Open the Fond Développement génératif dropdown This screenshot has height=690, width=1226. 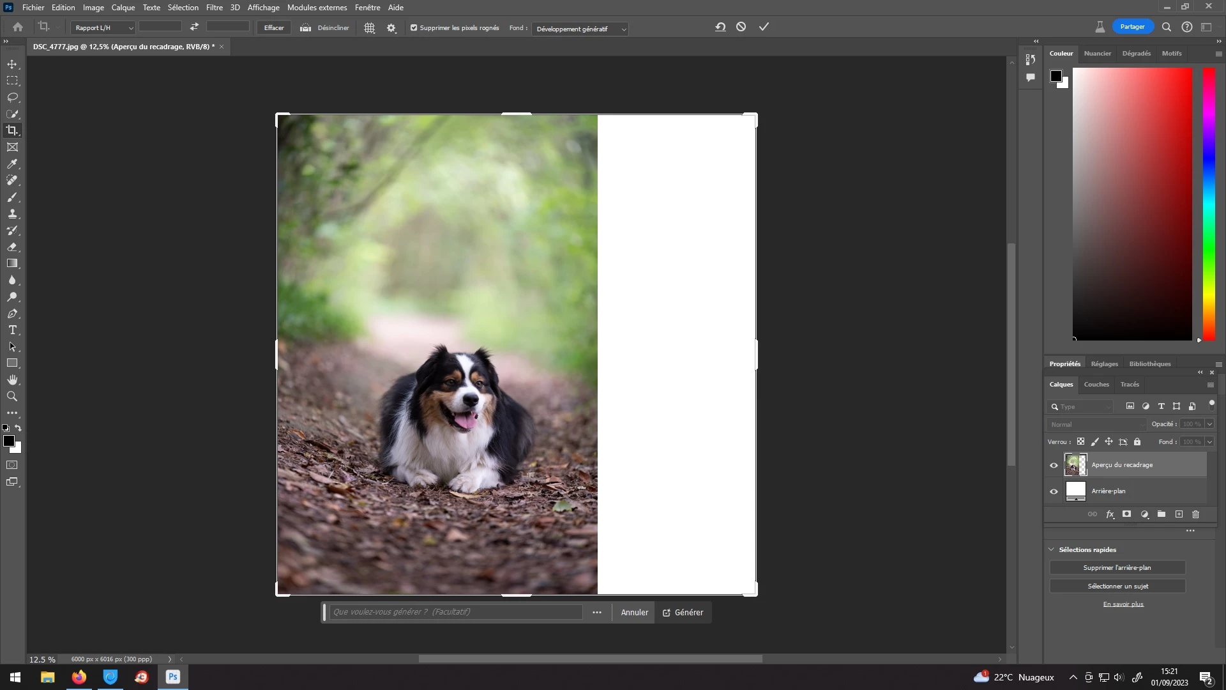[580, 29]
